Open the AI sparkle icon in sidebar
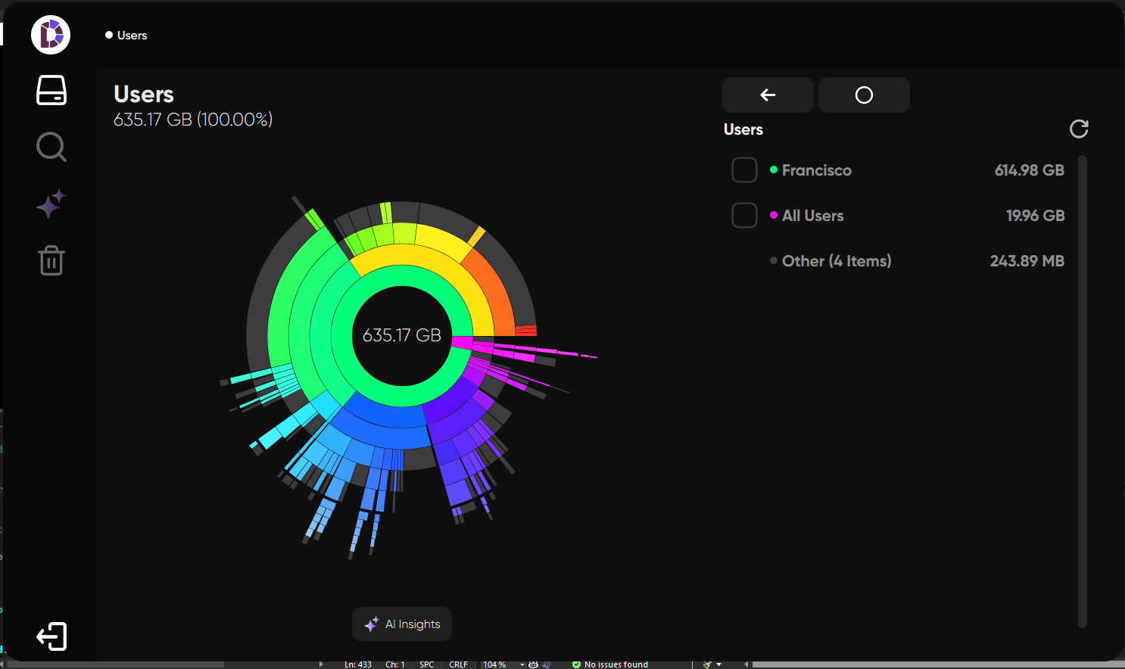The image size is (1125, 669). (51, 204)
